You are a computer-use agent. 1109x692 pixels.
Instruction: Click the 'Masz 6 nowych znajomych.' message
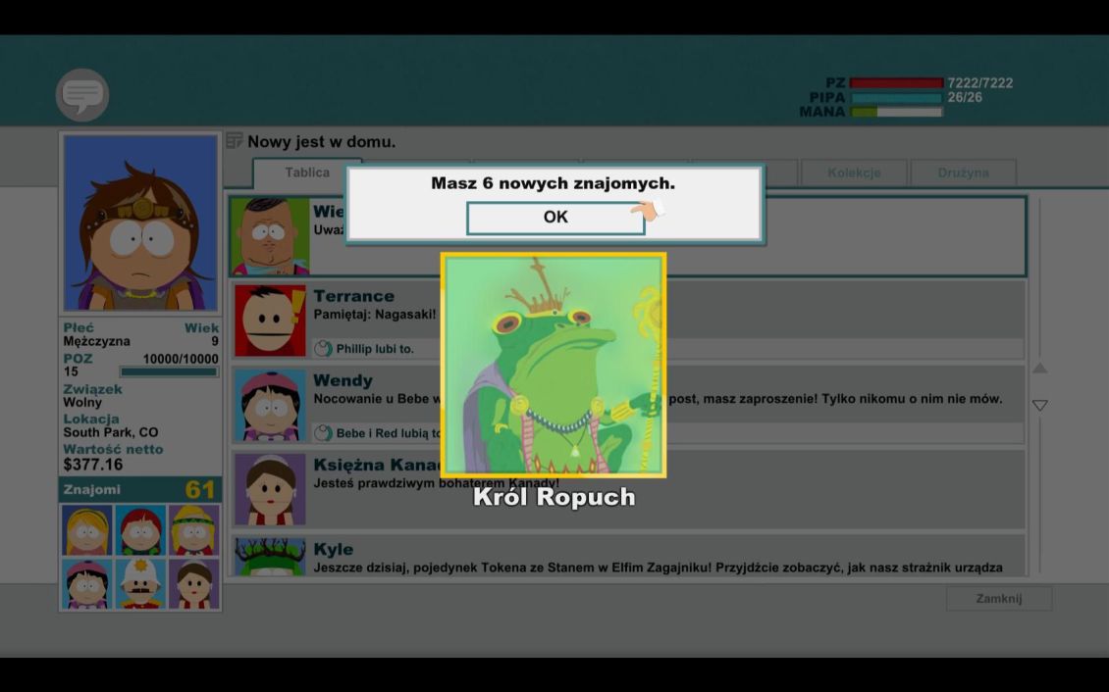coord(554,183)
